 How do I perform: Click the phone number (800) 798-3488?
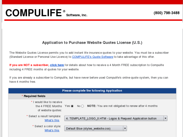(x=167, y=13)
